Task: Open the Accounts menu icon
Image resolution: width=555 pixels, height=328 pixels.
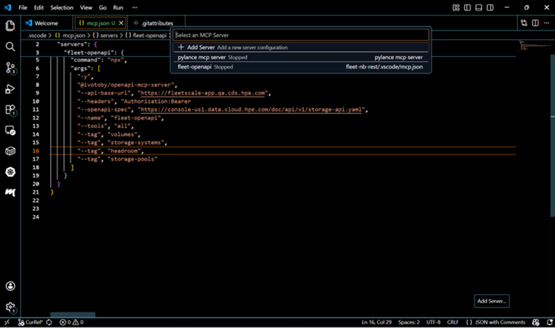Action: click(x=10, y=286)
